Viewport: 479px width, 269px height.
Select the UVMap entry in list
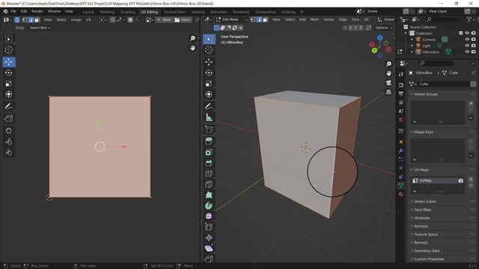(437, 181)
